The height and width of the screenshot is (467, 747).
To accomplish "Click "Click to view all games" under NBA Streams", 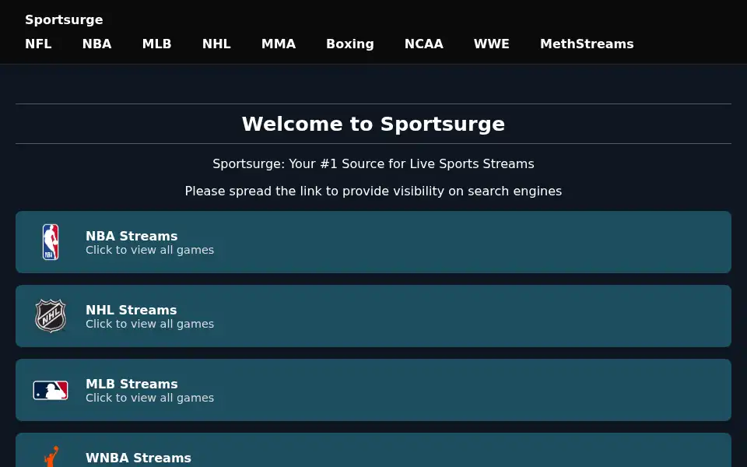I will point(149,250).
